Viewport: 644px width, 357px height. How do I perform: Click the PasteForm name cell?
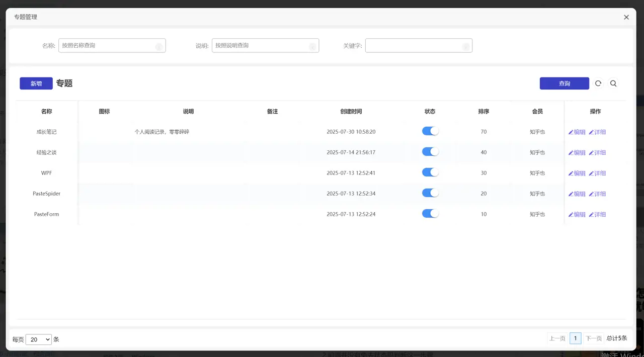46,214
